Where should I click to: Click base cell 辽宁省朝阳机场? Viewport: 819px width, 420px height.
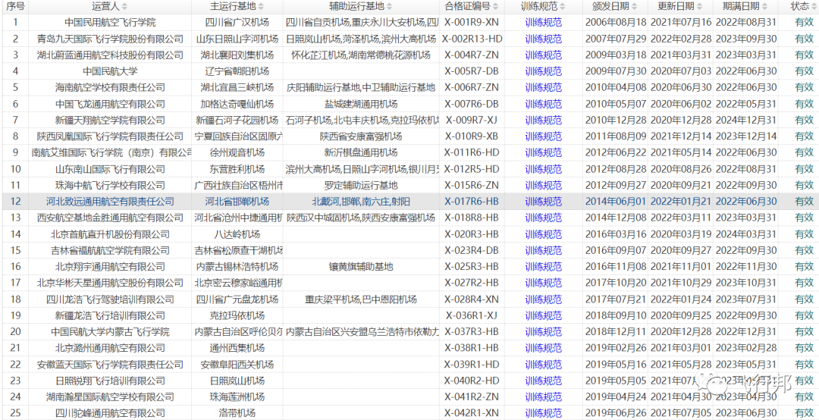click(237, 71)
